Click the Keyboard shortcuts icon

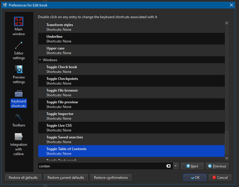(x=19, y=94)
